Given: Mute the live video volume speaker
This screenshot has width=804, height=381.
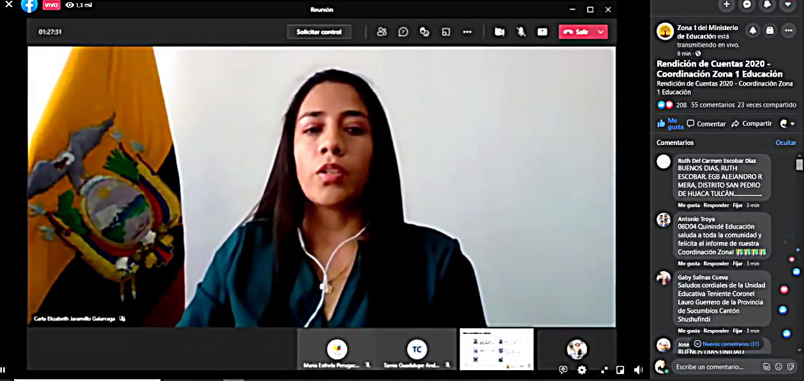Looking at the screenshot, I should [638, 370].
